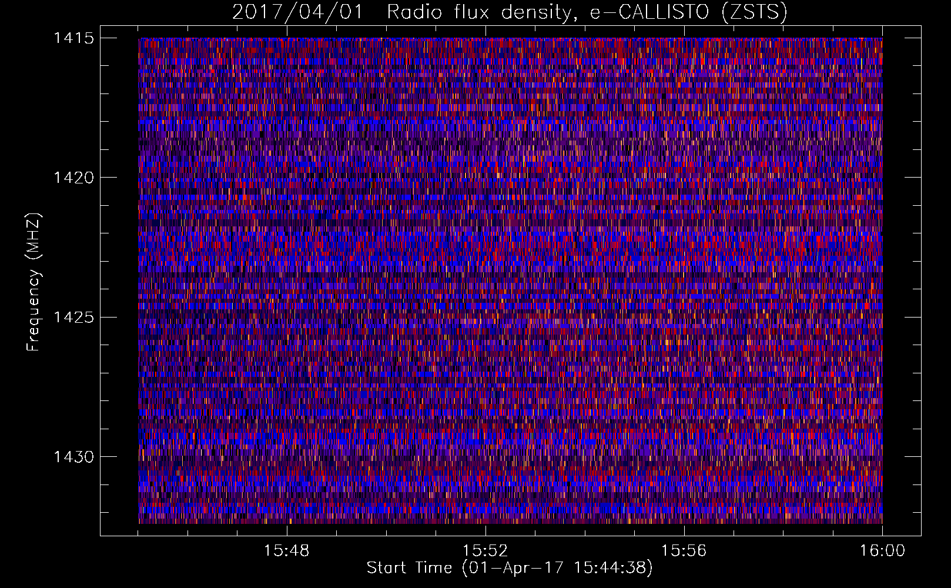Click the 15:56 time tick label
951x588 pixels.
(x=684, y=551)
